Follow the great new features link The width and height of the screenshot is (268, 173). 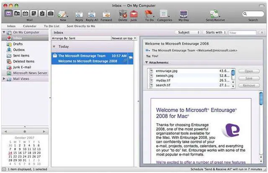(x=201, y=162)
